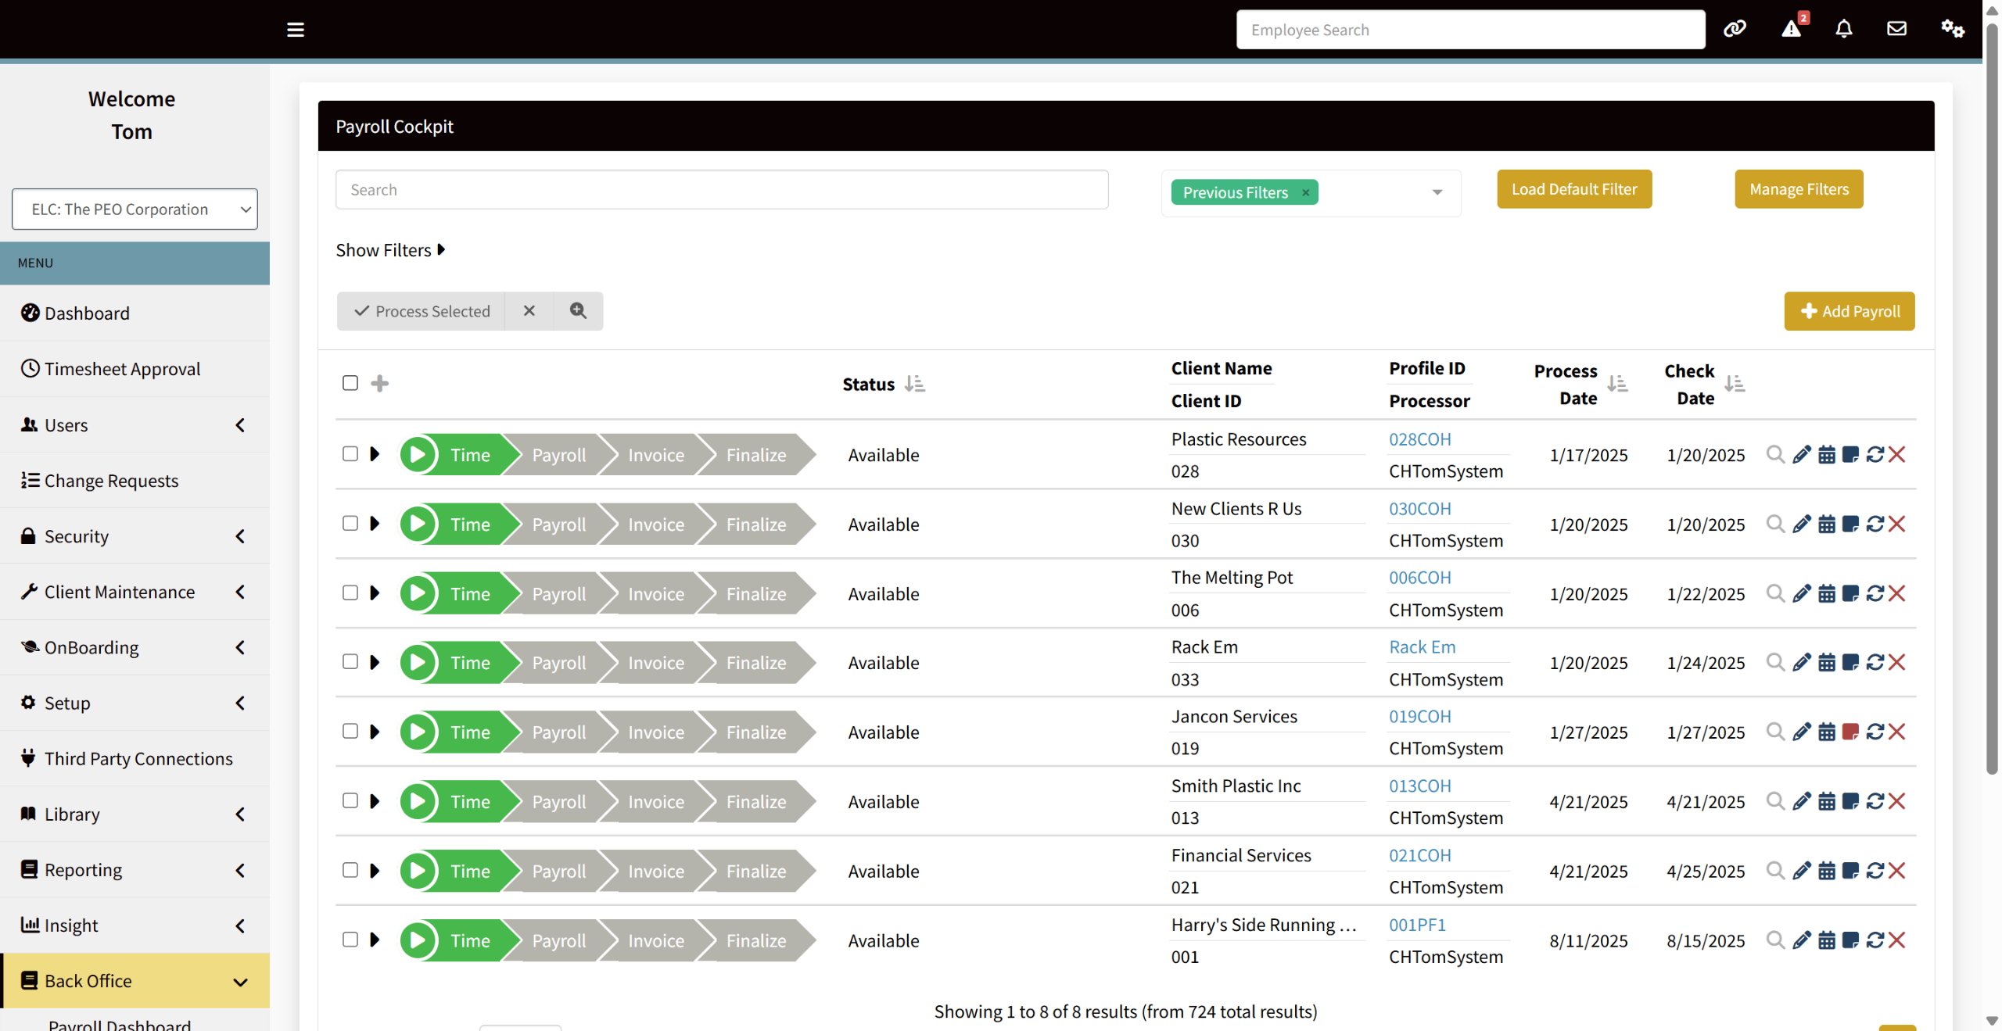
Task: Delete the Smith Plastic Inc payroll row
Action: coord(1896,801)
